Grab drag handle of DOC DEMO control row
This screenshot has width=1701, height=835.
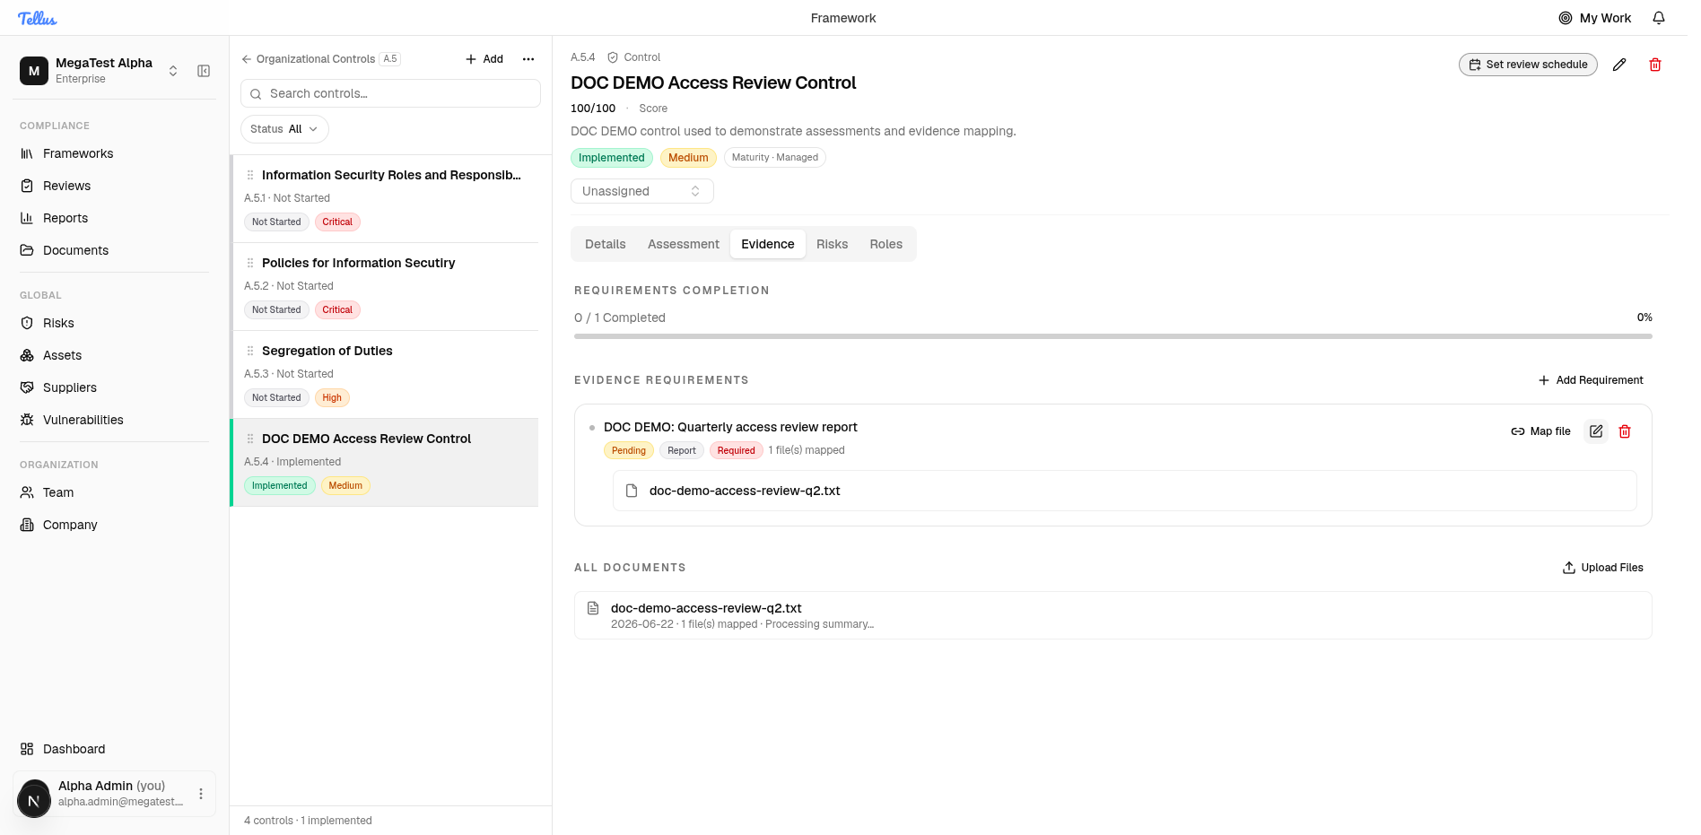click(x=250, y=439)
